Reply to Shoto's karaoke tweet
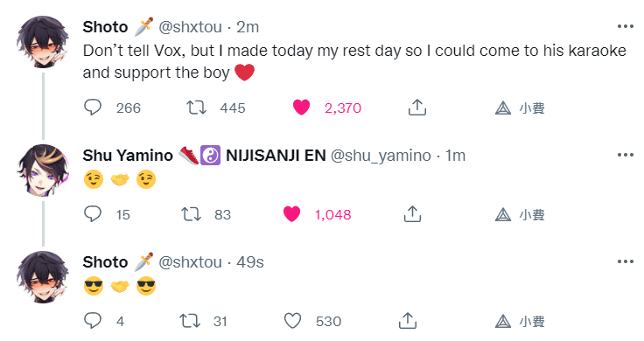644x341 pixels. (93, 108)
